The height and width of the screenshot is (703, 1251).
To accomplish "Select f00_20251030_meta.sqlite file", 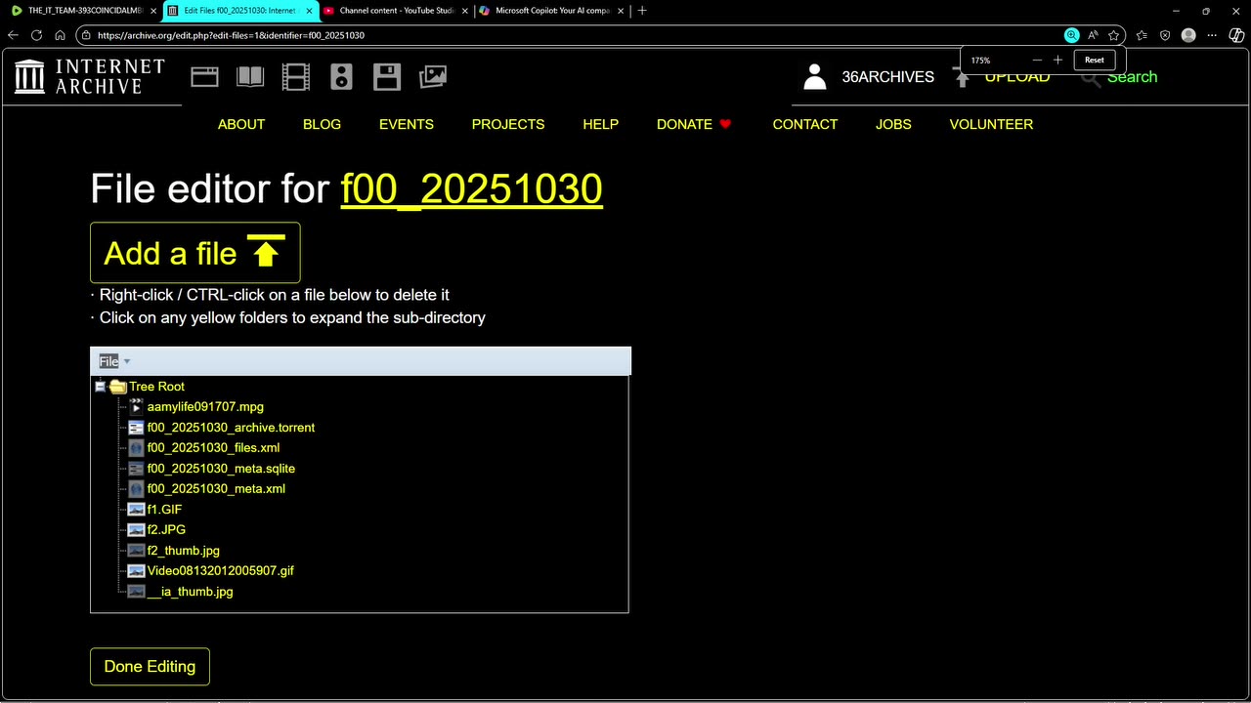I will 221,469.
